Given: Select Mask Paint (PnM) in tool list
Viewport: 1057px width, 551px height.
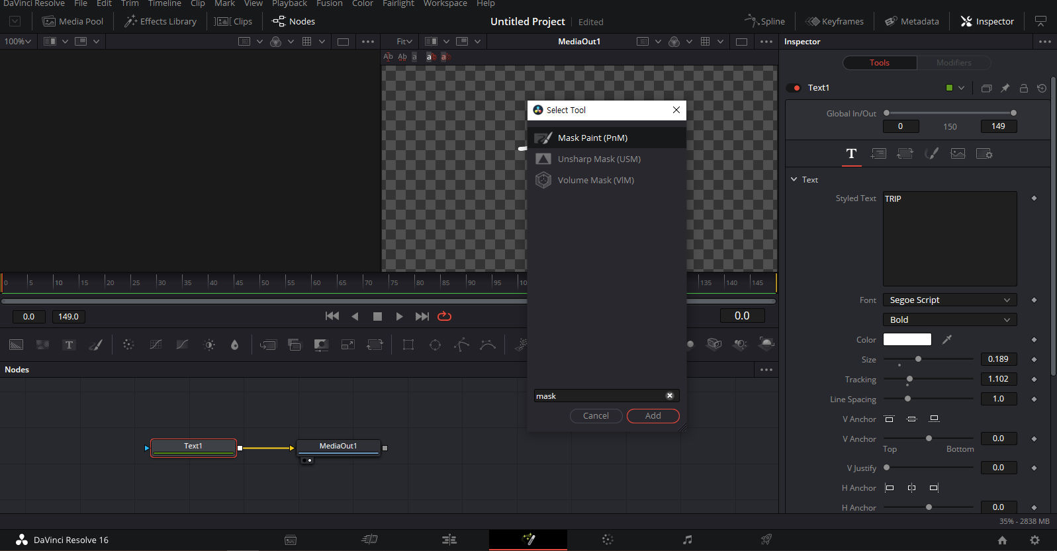Looking at the screenshot, I should (607, 138).
